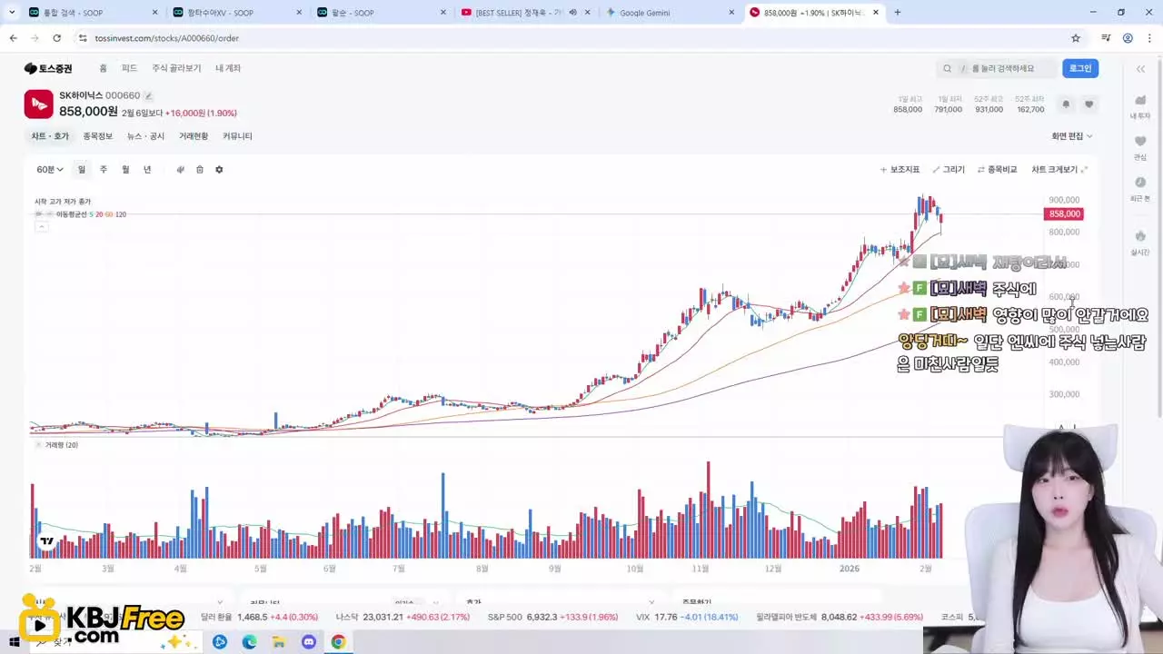Viewport: 1163px width, 654px height.
Task: Collapse the right sidebar with double chevron
Action: coord(1140,69)
